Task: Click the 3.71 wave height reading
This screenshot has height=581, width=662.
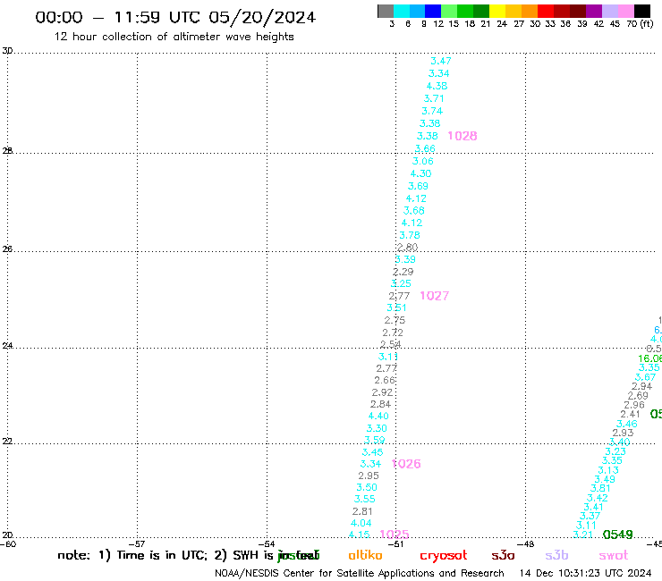Action: point(434,98)
